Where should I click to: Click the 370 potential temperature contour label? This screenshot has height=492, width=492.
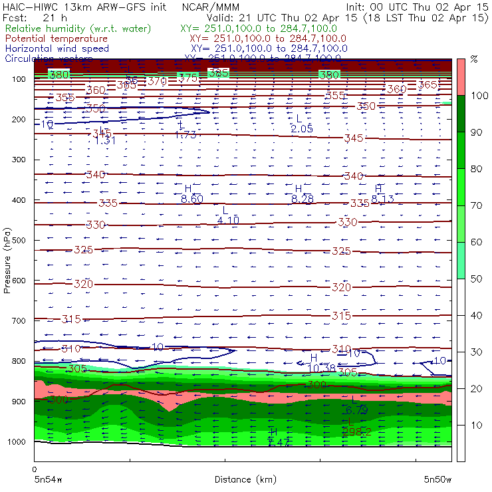(x=157, y=82)
